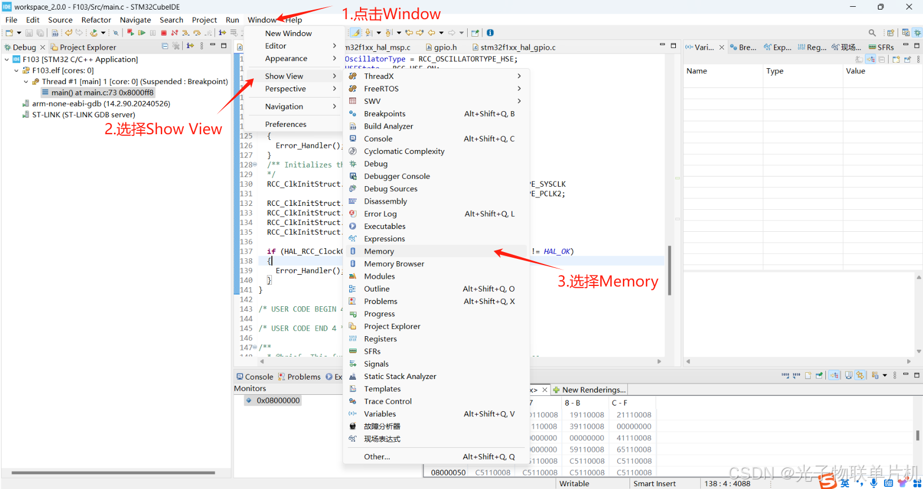Click Collapse All icon in Debug view
The height and width of the screenshot is (489, 923).
coord(165,46)
